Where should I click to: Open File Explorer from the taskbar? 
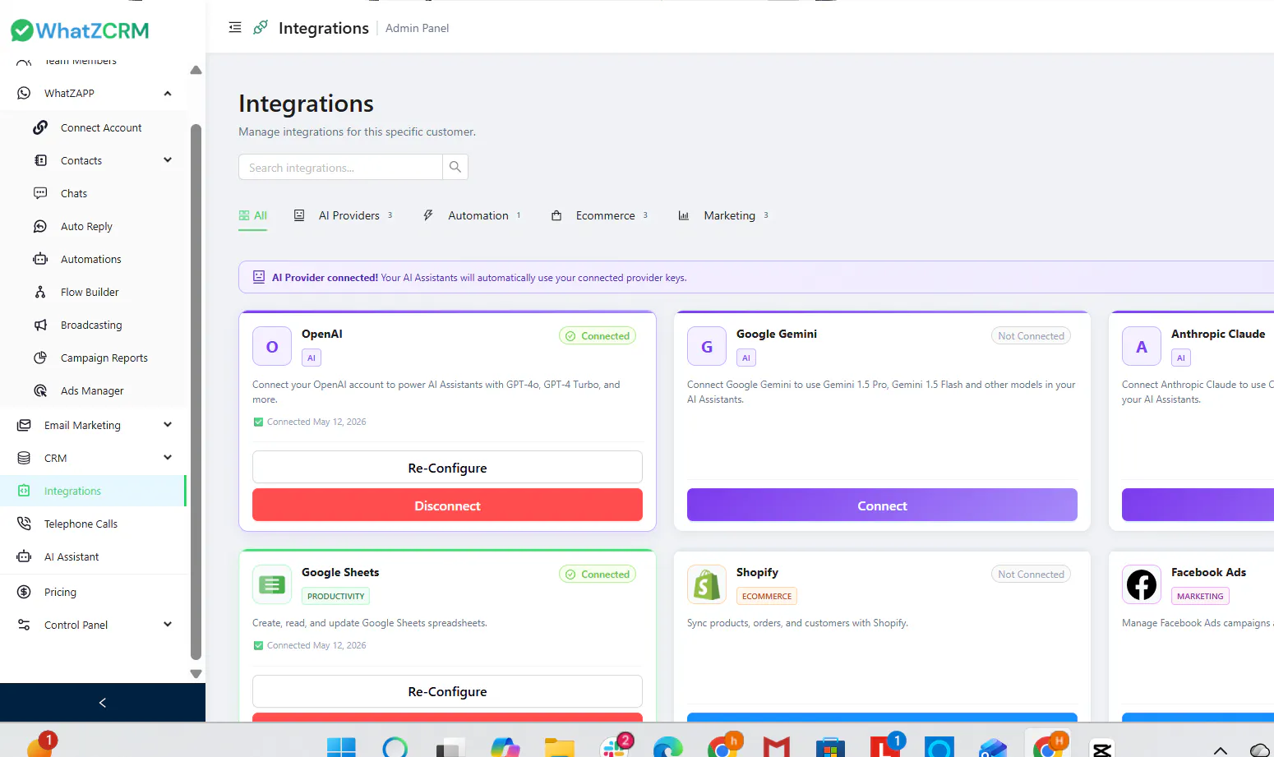click(560, 746)
